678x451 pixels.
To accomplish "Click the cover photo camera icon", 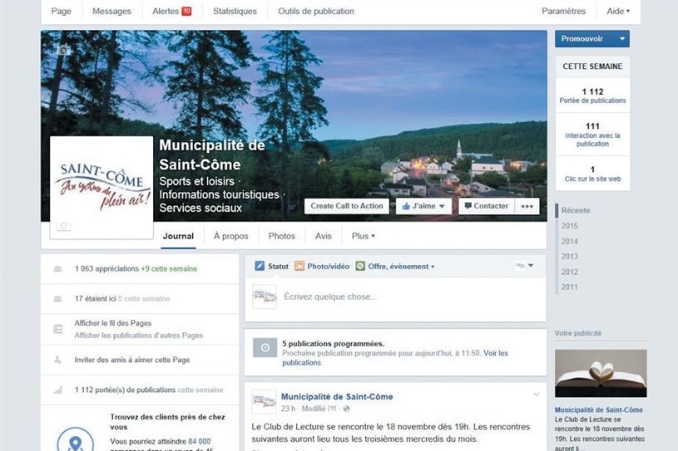I will (63, 50).
